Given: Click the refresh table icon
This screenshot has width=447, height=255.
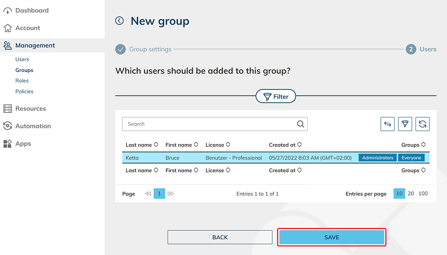Looking at the screenshot, I should click(x=422, y=124).
